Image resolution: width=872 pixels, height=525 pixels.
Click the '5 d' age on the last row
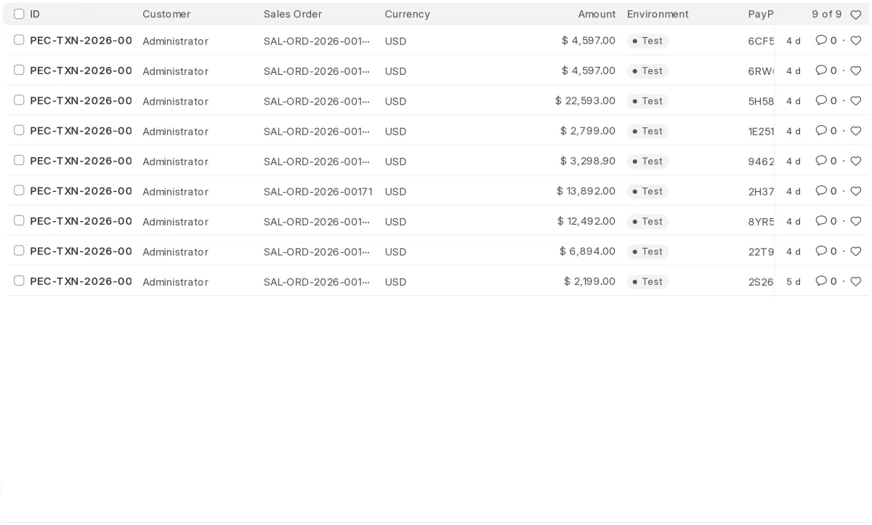pos(793,281)
